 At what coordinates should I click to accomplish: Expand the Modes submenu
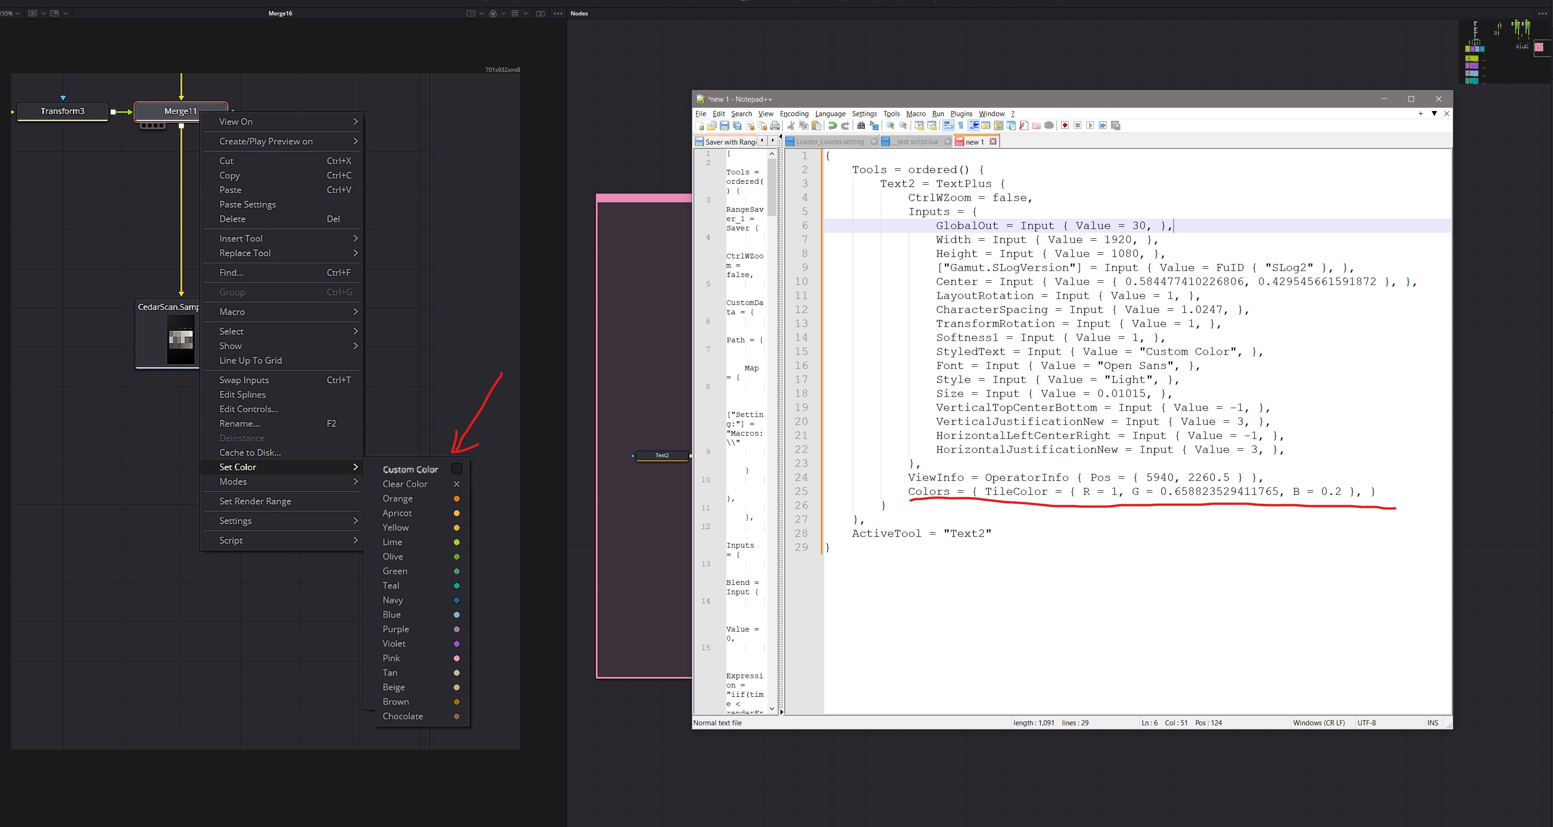tap(282, 481)
